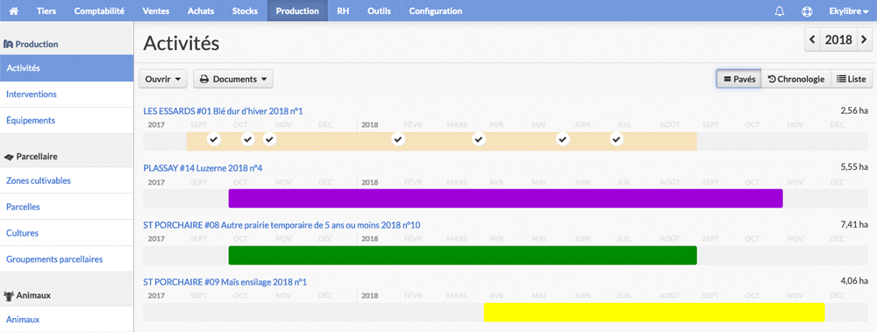The image size is (877, 332).
Task: Open ST PORCHAIRE #08 Autre prairie temporaire activity
Action: [282, 224]
